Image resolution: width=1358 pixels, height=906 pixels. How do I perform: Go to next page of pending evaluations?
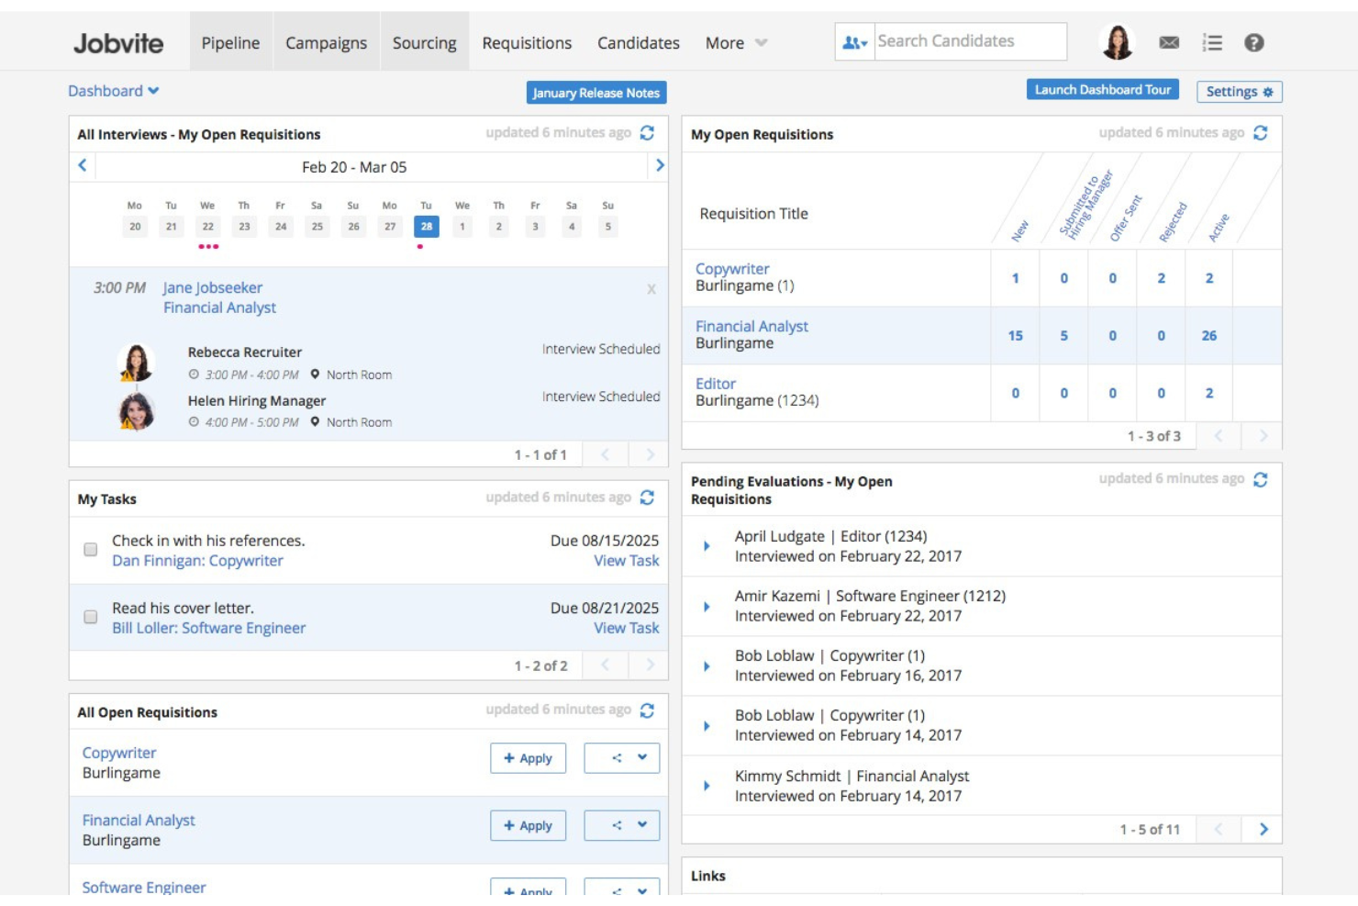[x=1263, y=829]
